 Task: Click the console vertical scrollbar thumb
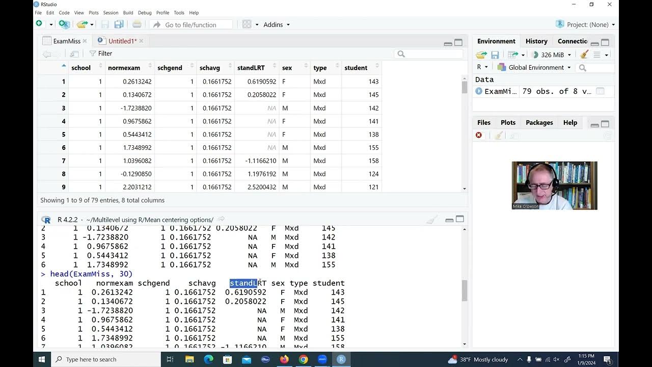point(465,291)
